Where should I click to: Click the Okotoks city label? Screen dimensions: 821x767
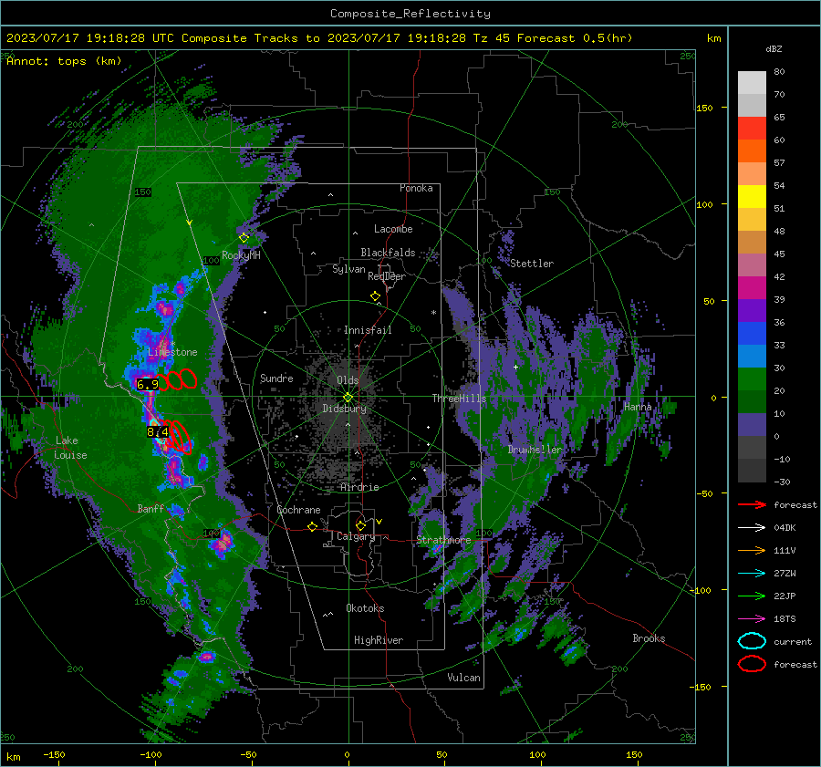point(365,608)
